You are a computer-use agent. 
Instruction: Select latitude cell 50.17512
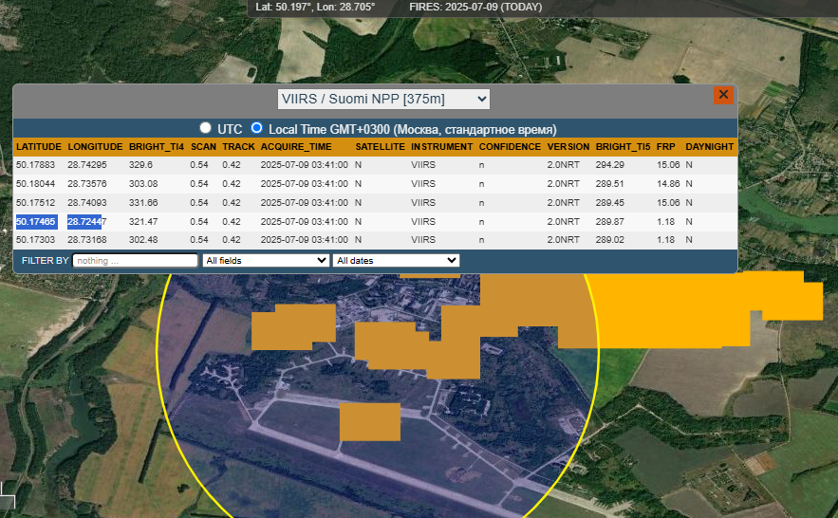[35, 203]
